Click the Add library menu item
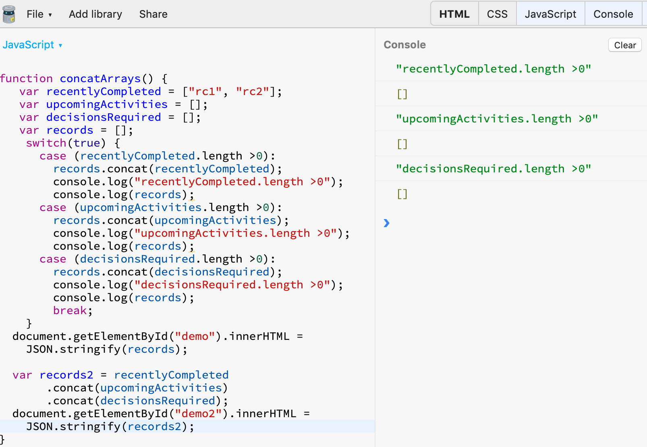The height and width of the screenshot is (447, 647). click(95, 14)
